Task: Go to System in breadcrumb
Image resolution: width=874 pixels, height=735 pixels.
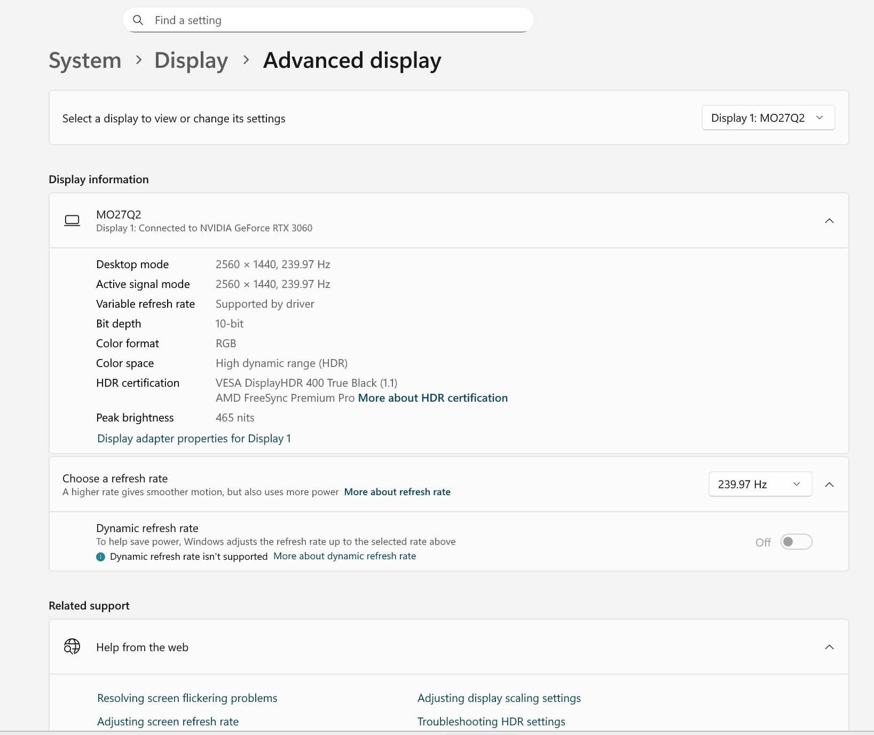Action: point(85,60)
